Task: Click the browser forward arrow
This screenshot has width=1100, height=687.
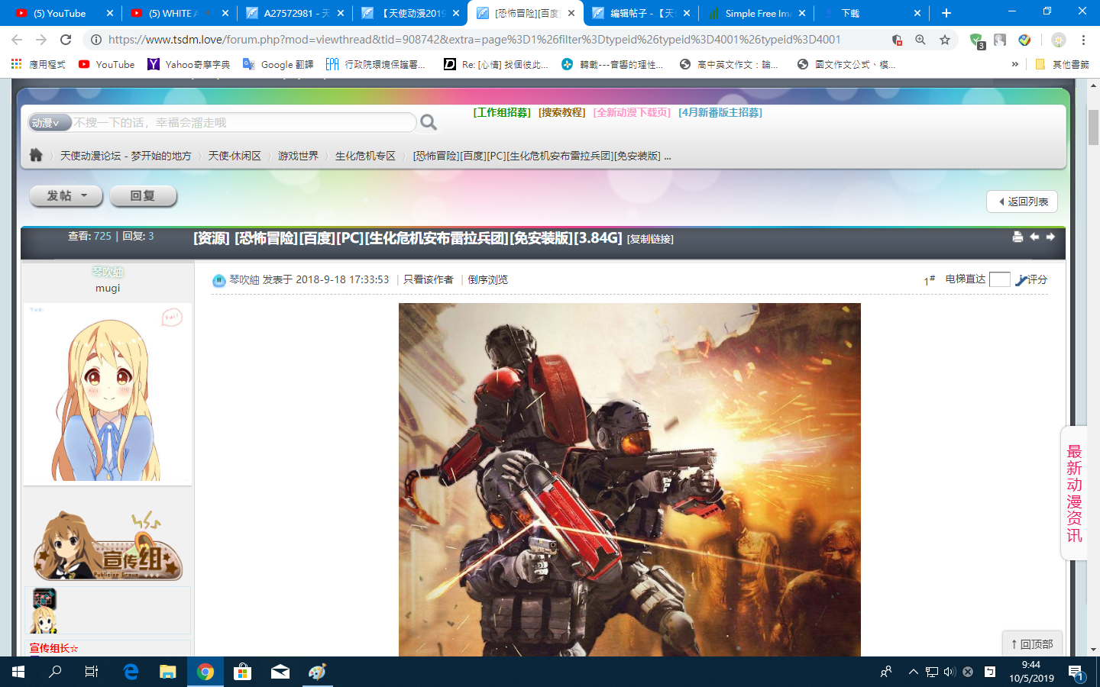Action: tap(41, 40)
